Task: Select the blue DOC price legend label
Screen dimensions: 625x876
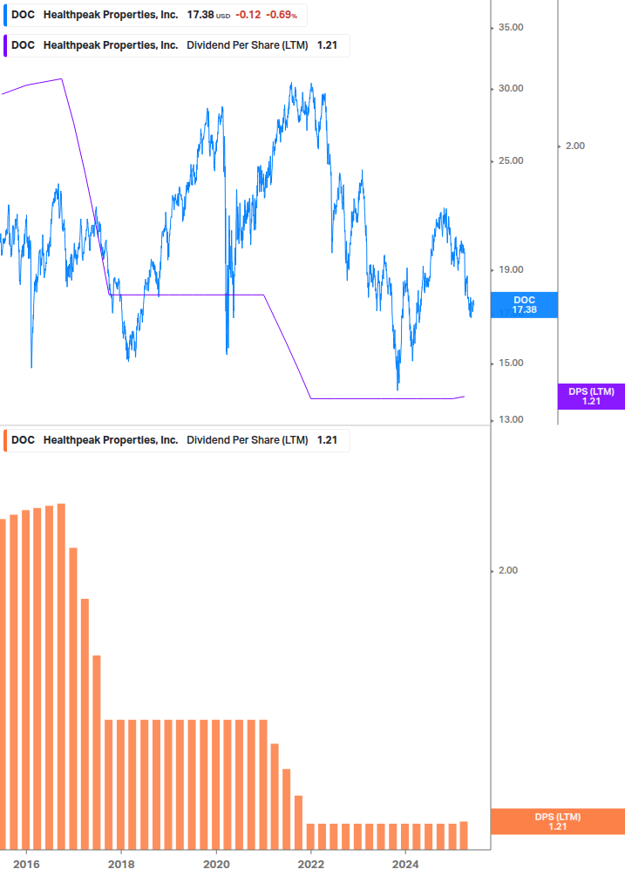Action: pos(155,15)
